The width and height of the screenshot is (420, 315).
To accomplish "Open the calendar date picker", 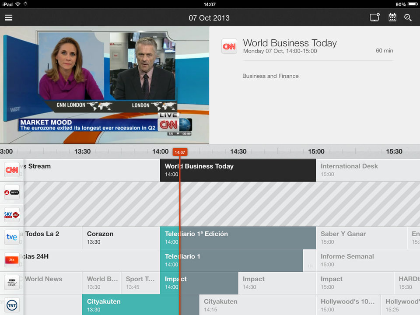I will 392,17.
